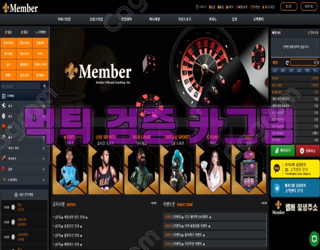Click the 회원가입 sign-up button
The width and height of the screenshot is (320, 250).
point(309,6)
